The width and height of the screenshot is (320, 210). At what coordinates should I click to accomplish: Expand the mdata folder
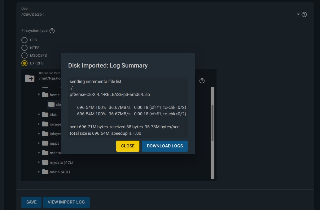pyautogui.click(x=39, y=153)
